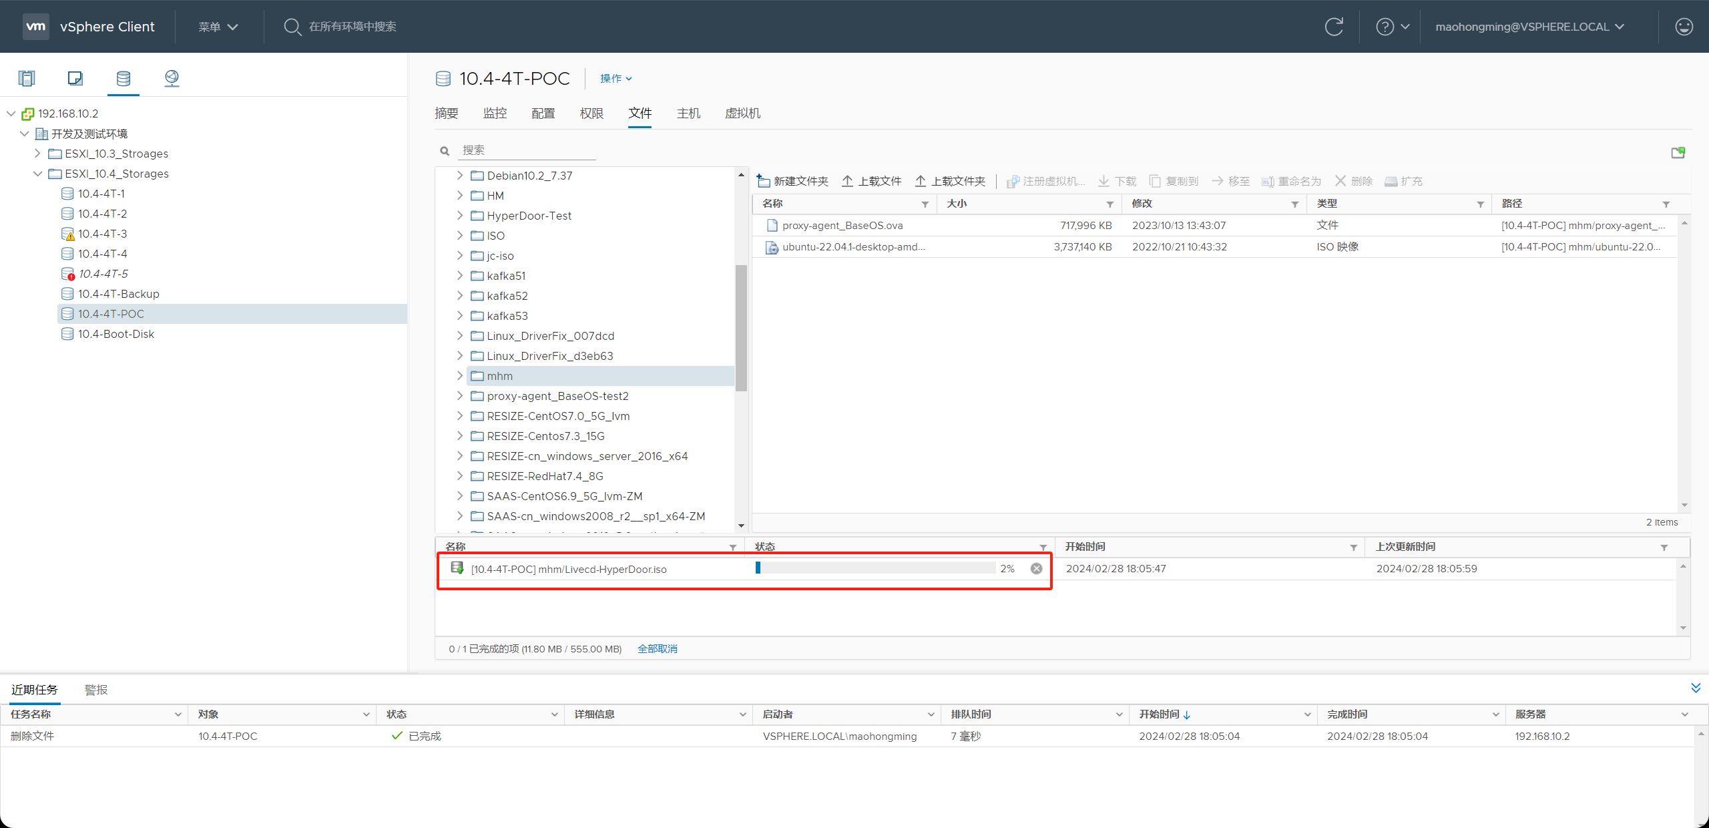
Task: Switch to the 主机 tab
Action: coord(688,114)
